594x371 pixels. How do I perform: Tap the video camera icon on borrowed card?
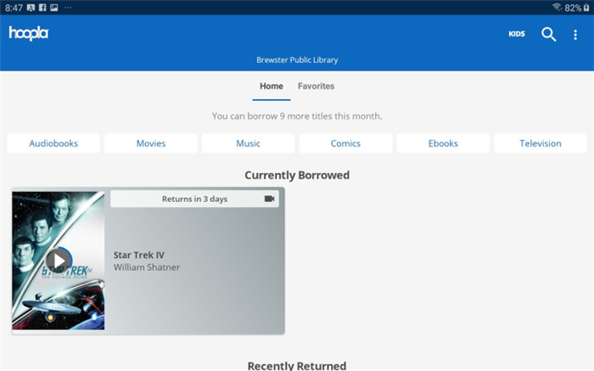(269, 199)
